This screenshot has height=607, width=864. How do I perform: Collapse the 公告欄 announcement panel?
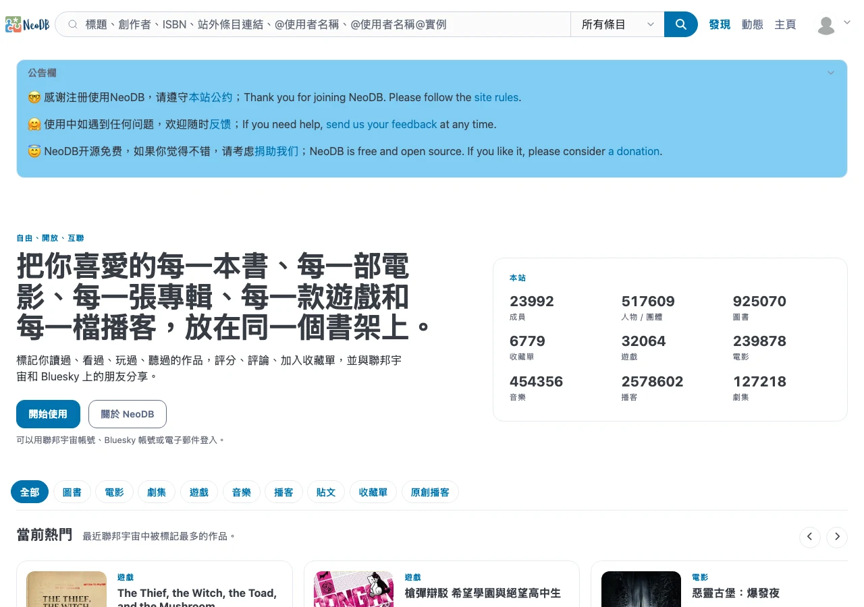pos(831,73)
